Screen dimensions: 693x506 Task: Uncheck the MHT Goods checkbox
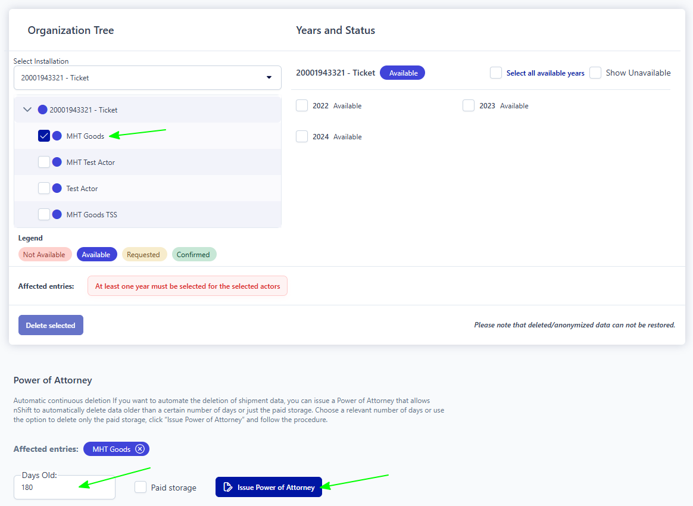(x=44, y=136)
